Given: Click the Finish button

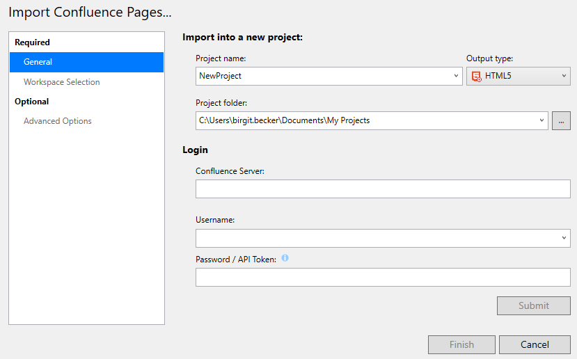Looking at the screenshot, I should [x=461, y=344].
